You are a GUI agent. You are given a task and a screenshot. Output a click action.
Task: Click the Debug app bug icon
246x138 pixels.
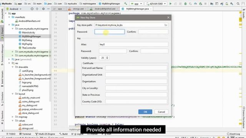tap(185, 3)
